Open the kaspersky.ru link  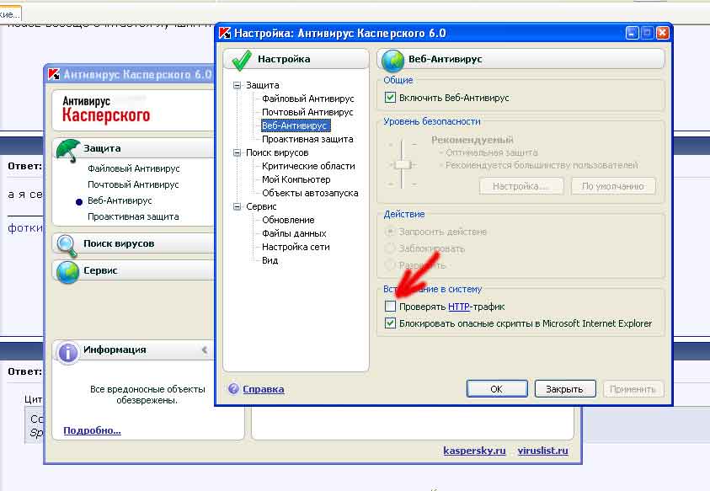[474, 451]
